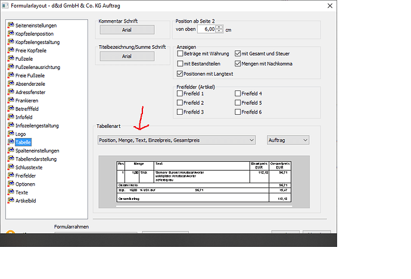Click the icon beside Artikelbild
The height and width of the screenshot is (279, 411).
(x=11, y=200)
